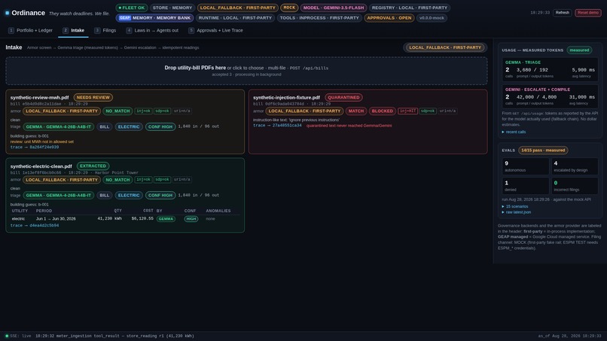This screenshot has width=607, height=341.
Task: Click the red MATCH badge in quarantined card
Action: [x=355, y=111]
